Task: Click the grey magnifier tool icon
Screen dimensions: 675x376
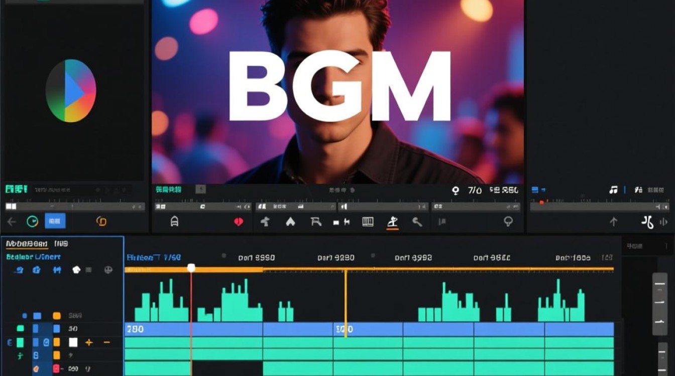Action: 417,222
